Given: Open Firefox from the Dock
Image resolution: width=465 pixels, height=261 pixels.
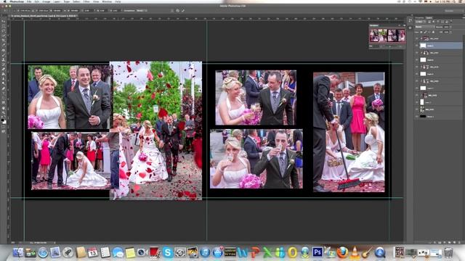Looking at the screenshot, I should (x=342, y=252).
